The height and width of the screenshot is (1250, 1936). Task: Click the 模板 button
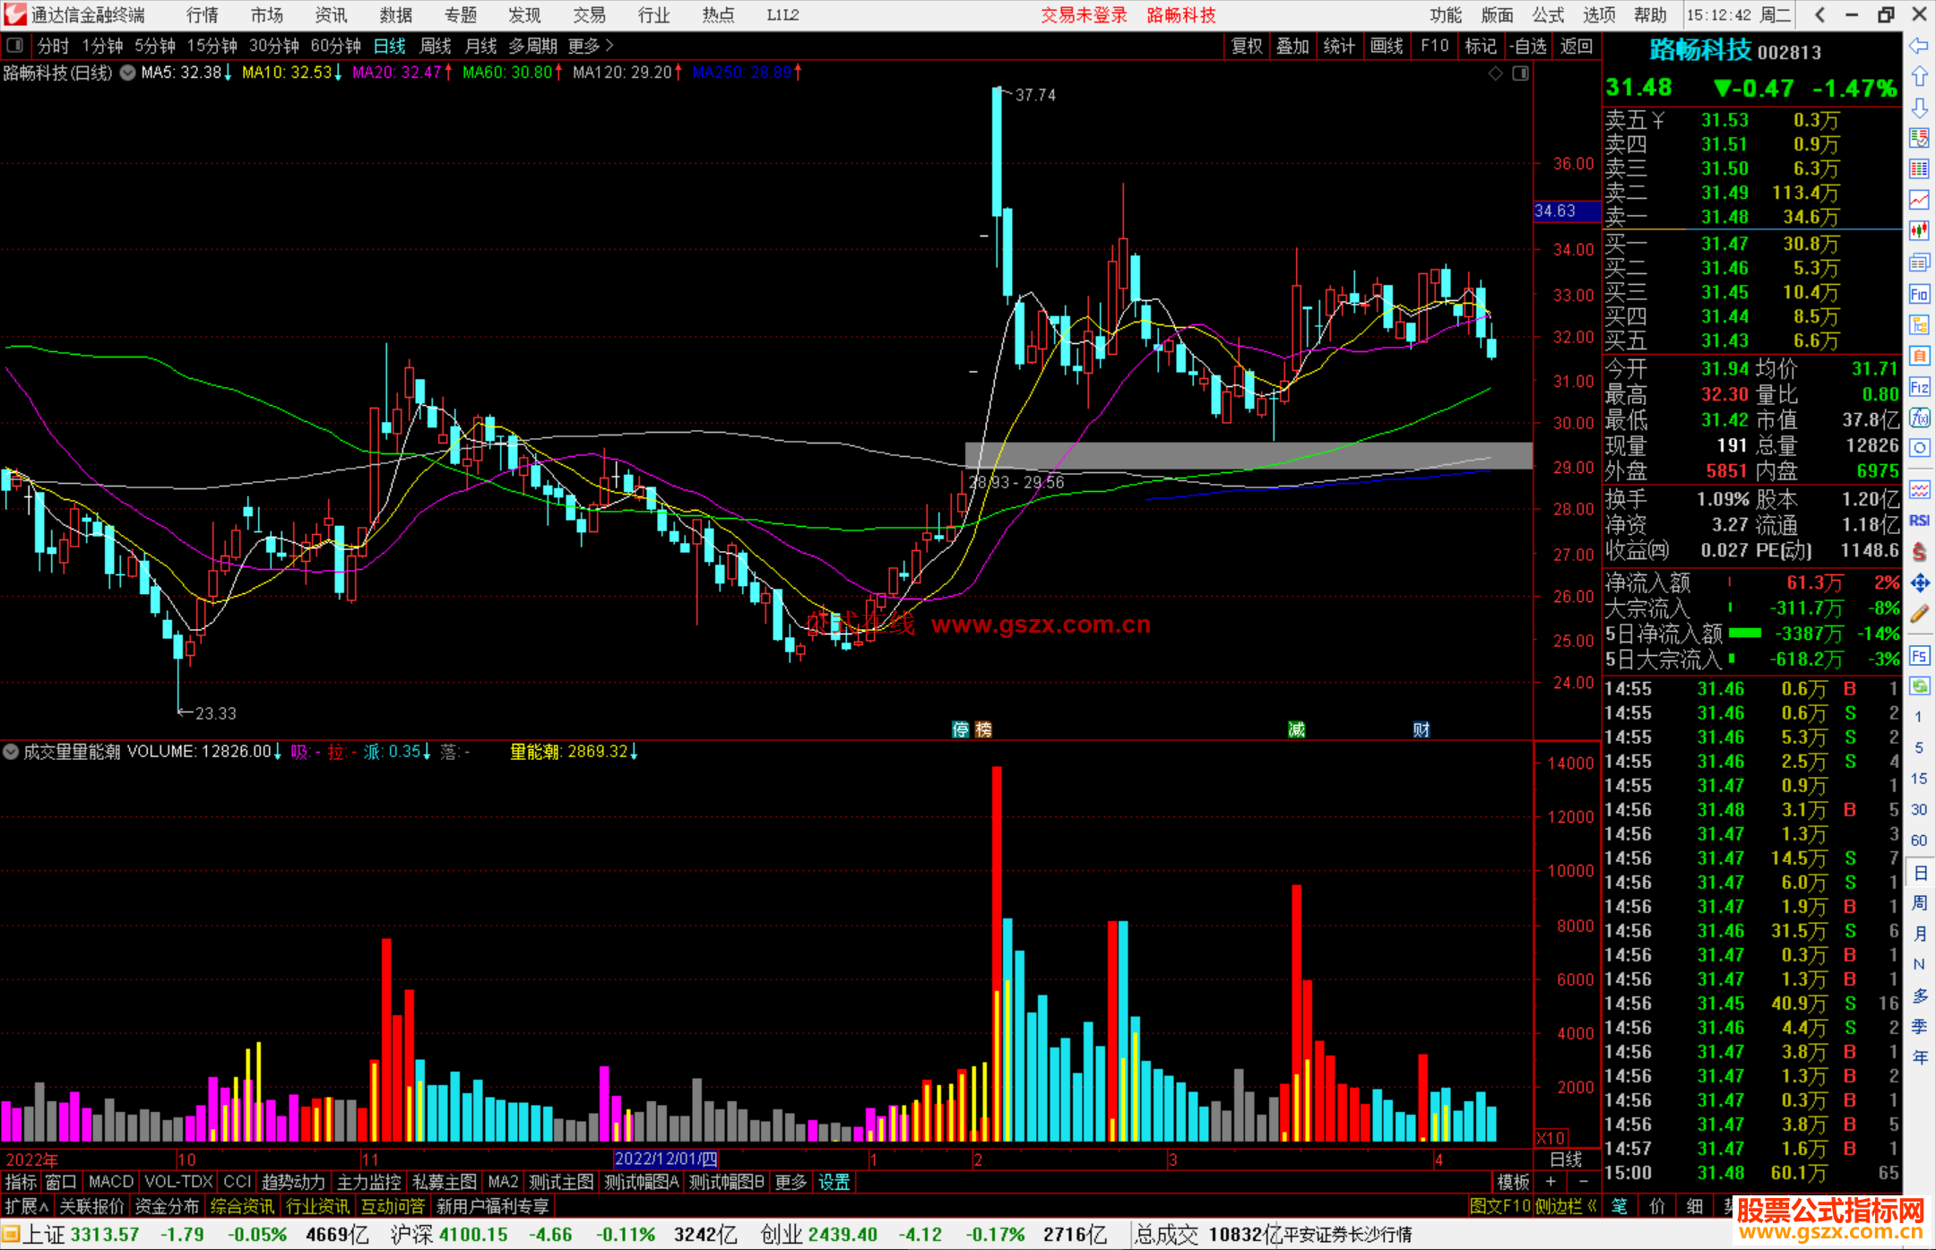1513,1182
